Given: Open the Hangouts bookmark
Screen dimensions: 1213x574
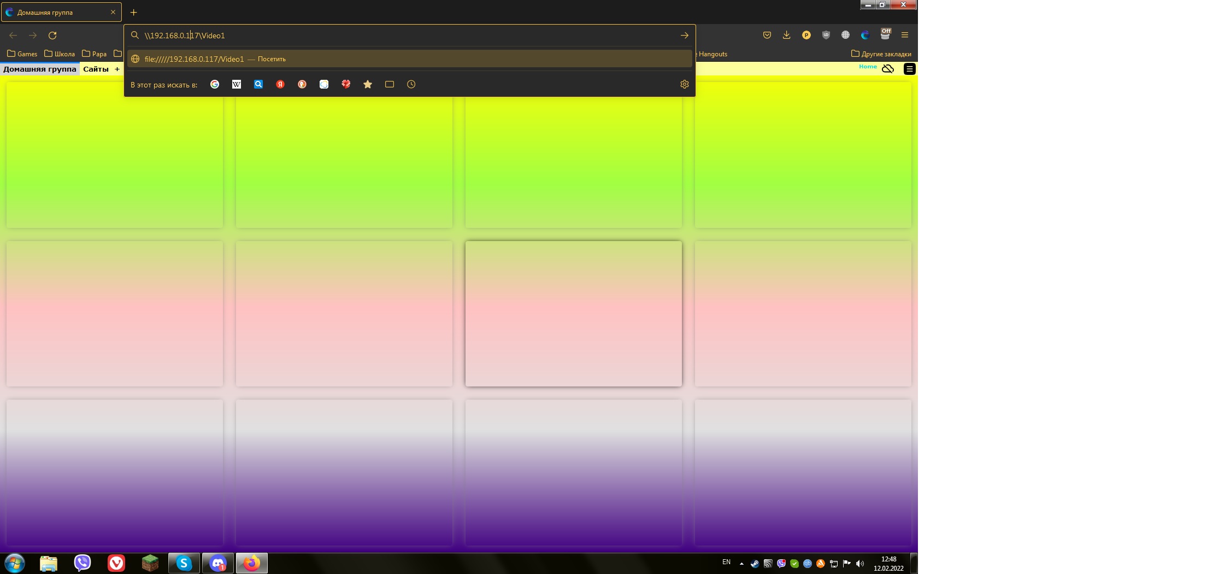Looking at the screenshot, I should click(x=712, y=54).
